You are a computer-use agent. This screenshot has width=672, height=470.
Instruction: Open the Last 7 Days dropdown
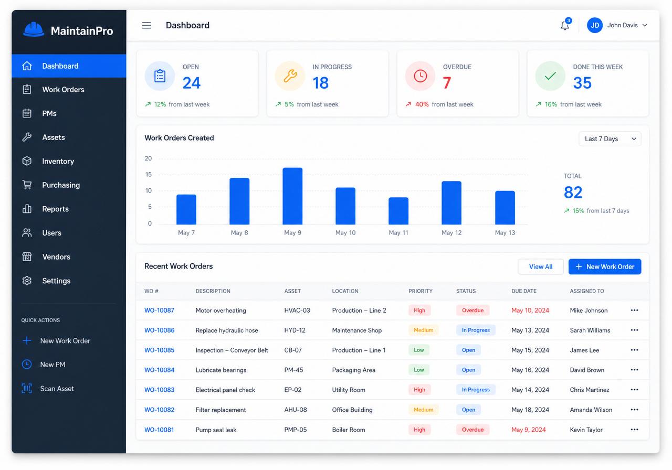pos(610,138)
